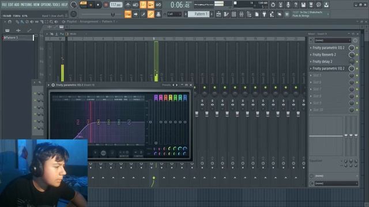Disable the Fruity Reeverb 2 slot LED

pyautogui.click(x=357, y=55)
